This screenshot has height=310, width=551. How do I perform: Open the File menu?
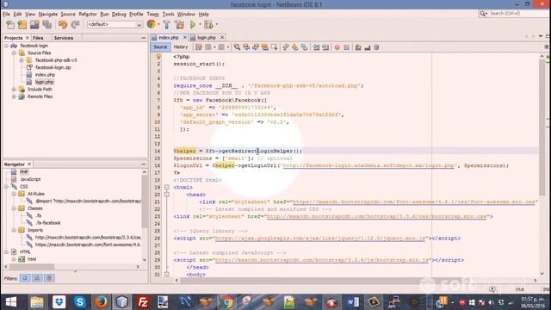coord(6,14)
